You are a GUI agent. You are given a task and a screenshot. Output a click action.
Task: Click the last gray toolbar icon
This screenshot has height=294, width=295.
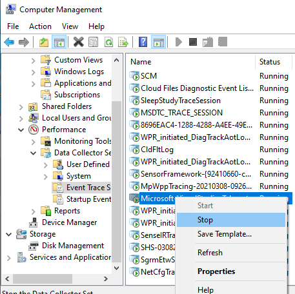[x=223, y=42]
